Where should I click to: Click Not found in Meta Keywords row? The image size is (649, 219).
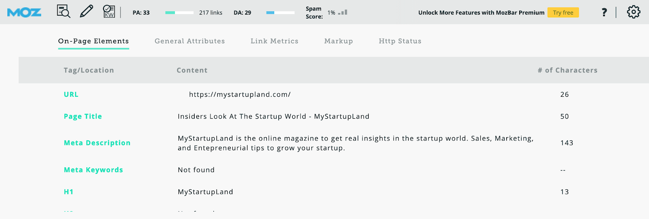(x=196, y=170)
